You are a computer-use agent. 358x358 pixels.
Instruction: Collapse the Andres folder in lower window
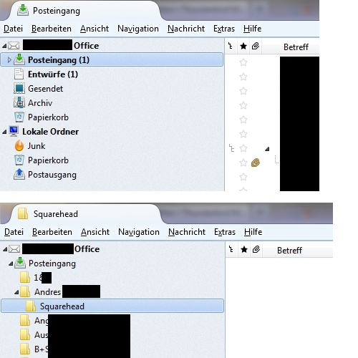pos(16,292)
